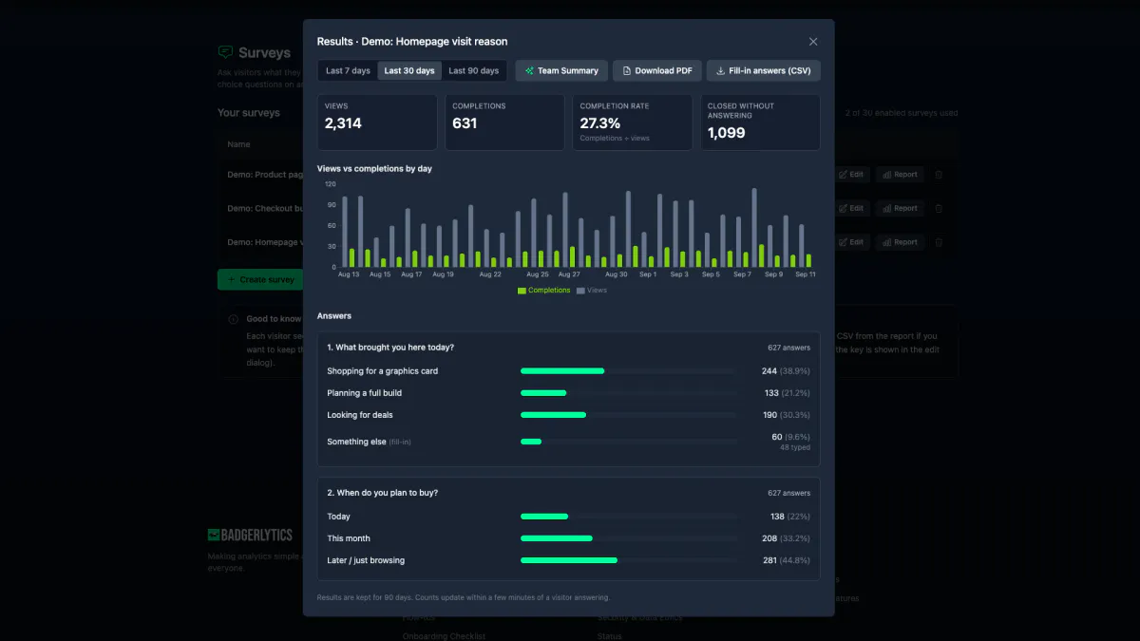
Task: Click the Create survey button
Action: click(x=260, y=280)
